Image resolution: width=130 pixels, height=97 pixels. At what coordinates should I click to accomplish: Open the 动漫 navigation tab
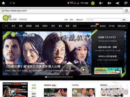pos(37,26)
